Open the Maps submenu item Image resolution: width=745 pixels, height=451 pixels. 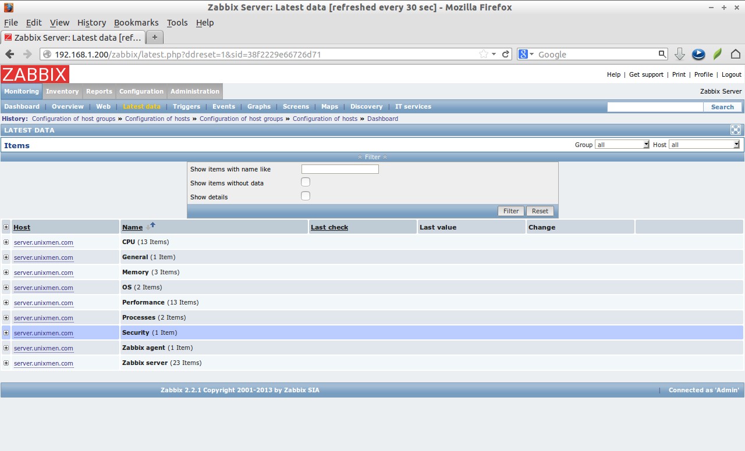(329, 106)
